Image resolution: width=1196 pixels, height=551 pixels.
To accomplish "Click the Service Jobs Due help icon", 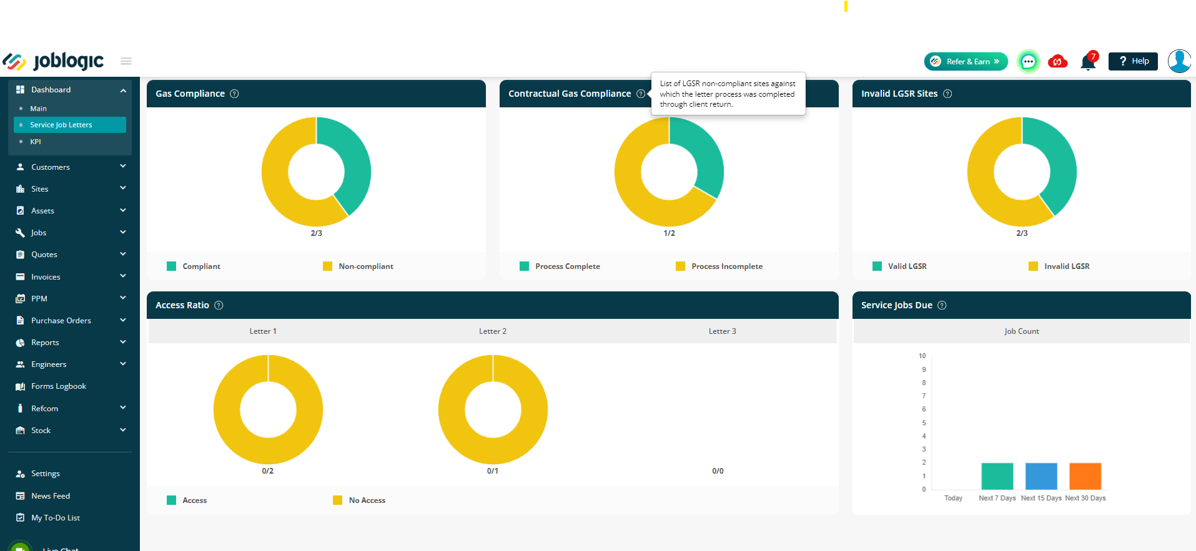I will (x=942, y=305).
